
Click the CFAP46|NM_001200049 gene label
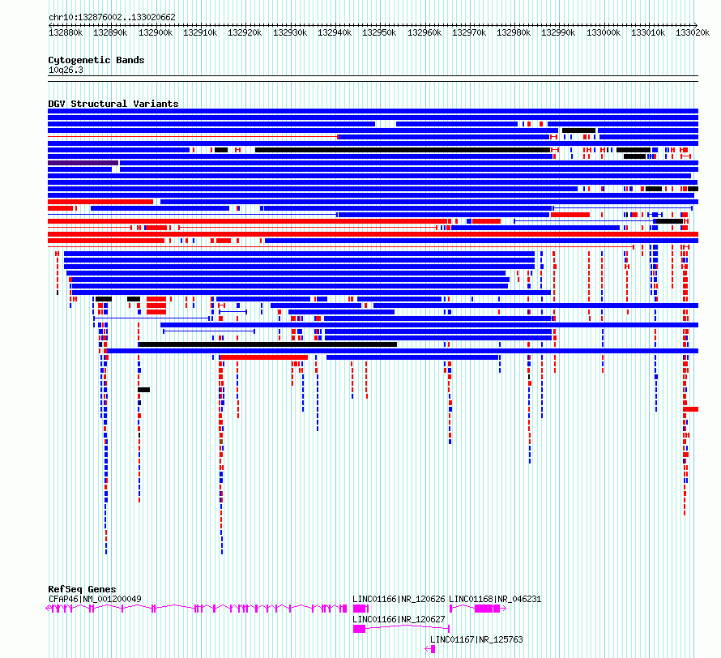click(x=95, y=599)
